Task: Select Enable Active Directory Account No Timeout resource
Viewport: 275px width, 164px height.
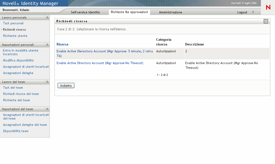Action: [x=100, y=63]
